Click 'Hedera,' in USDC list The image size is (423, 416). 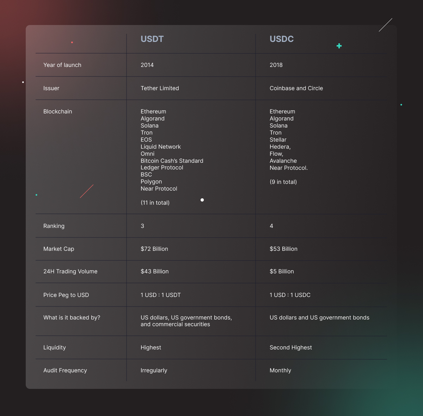pyautogui.click(x=280, y=147)
